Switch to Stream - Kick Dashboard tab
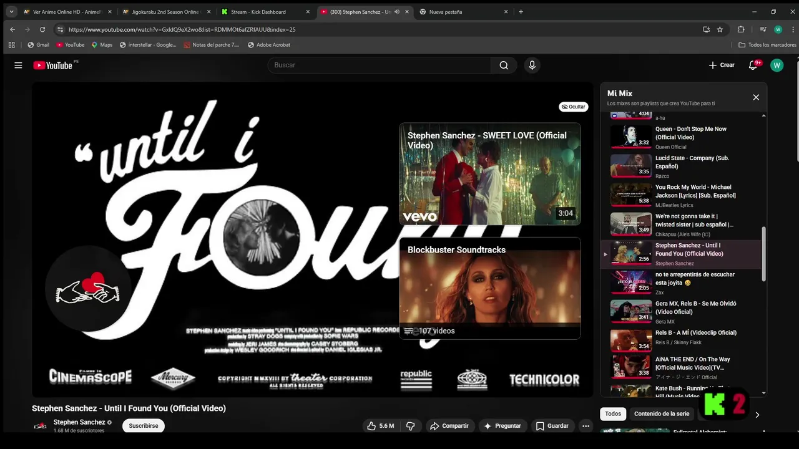 pyautogui.click(x=265, y=12)
